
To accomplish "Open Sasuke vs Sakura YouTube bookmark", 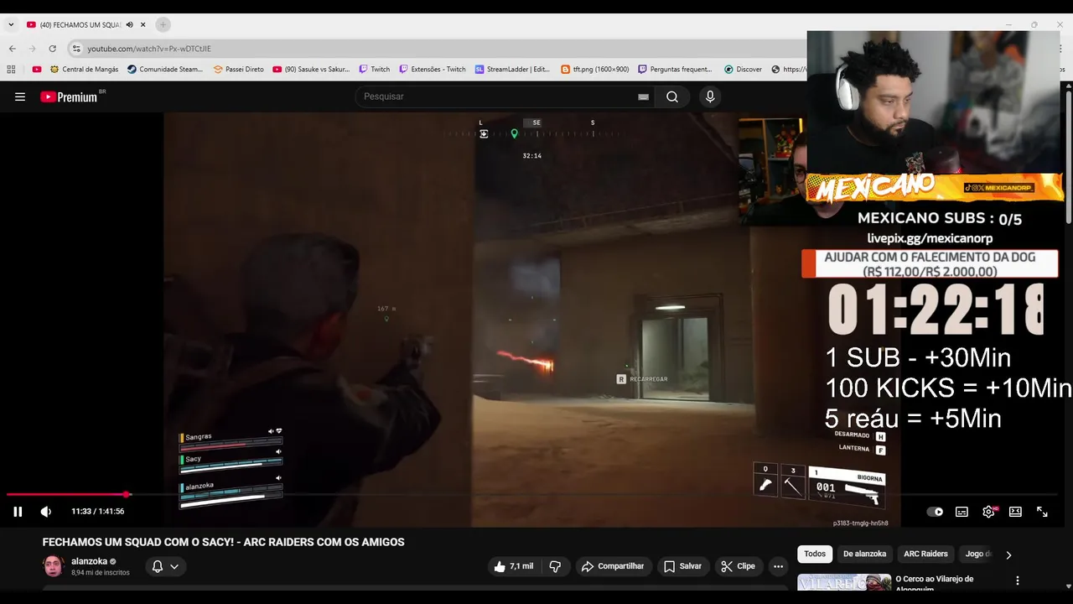I will coord(311,70).
